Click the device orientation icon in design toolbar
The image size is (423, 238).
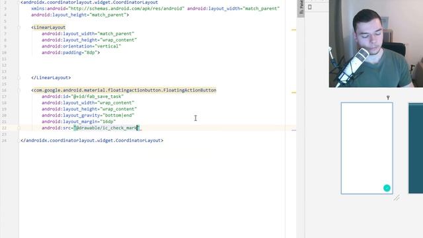coord(310,7)
